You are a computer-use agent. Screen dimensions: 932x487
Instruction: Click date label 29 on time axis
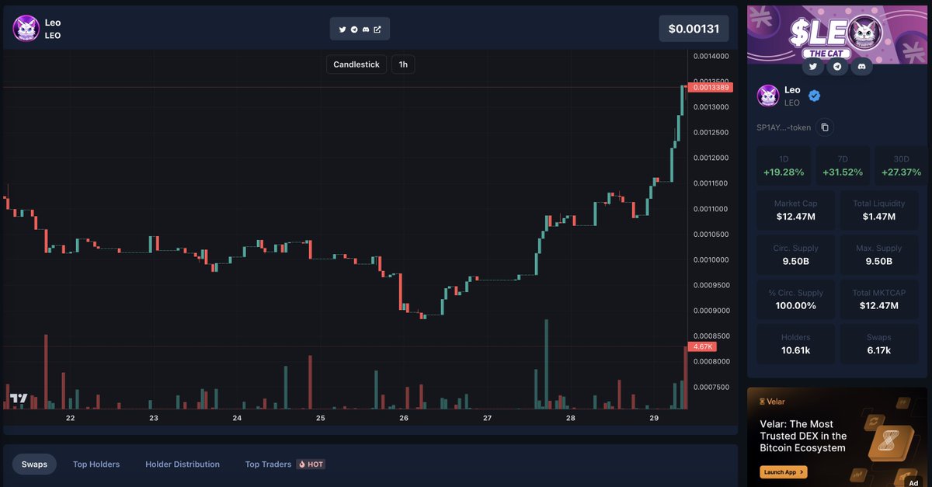pyautogui.click(x=654, y=418)
